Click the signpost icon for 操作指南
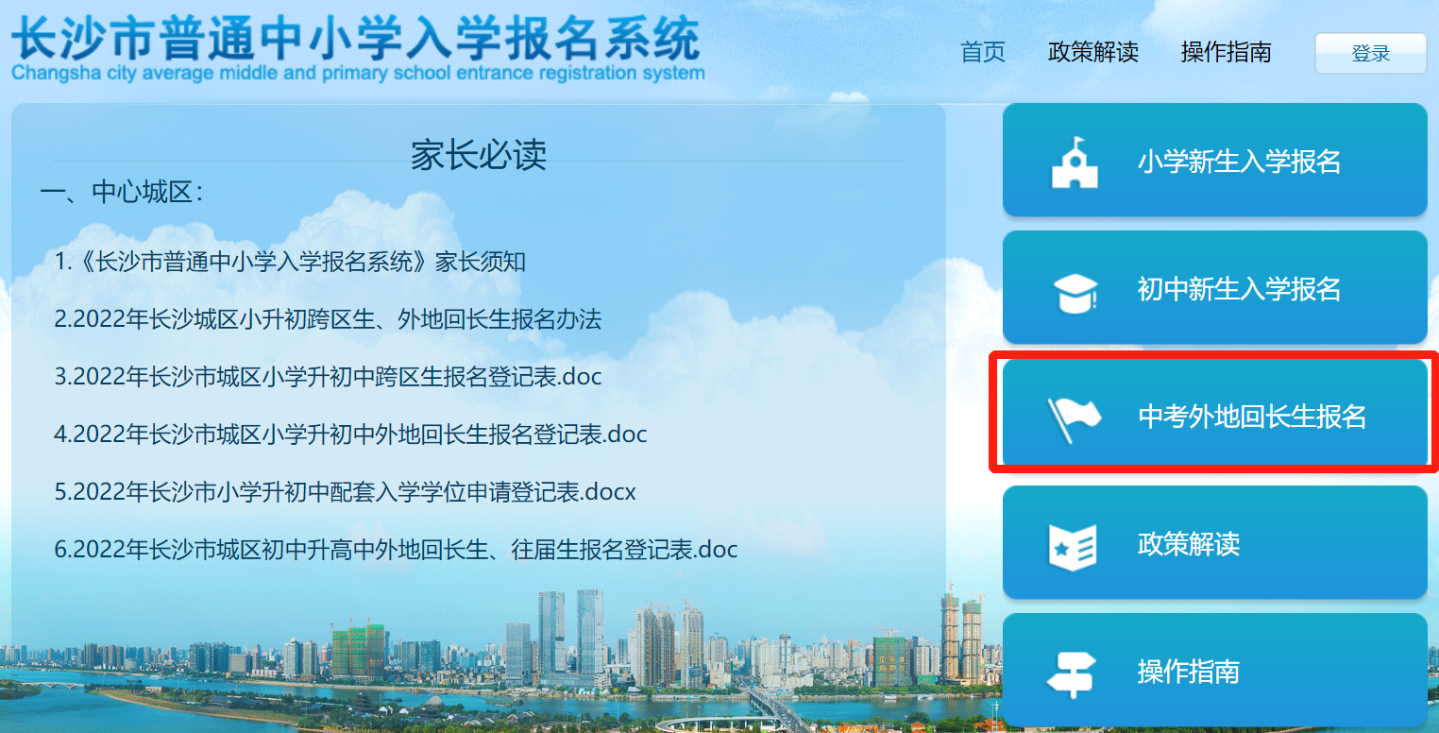 pos(1073,673)
